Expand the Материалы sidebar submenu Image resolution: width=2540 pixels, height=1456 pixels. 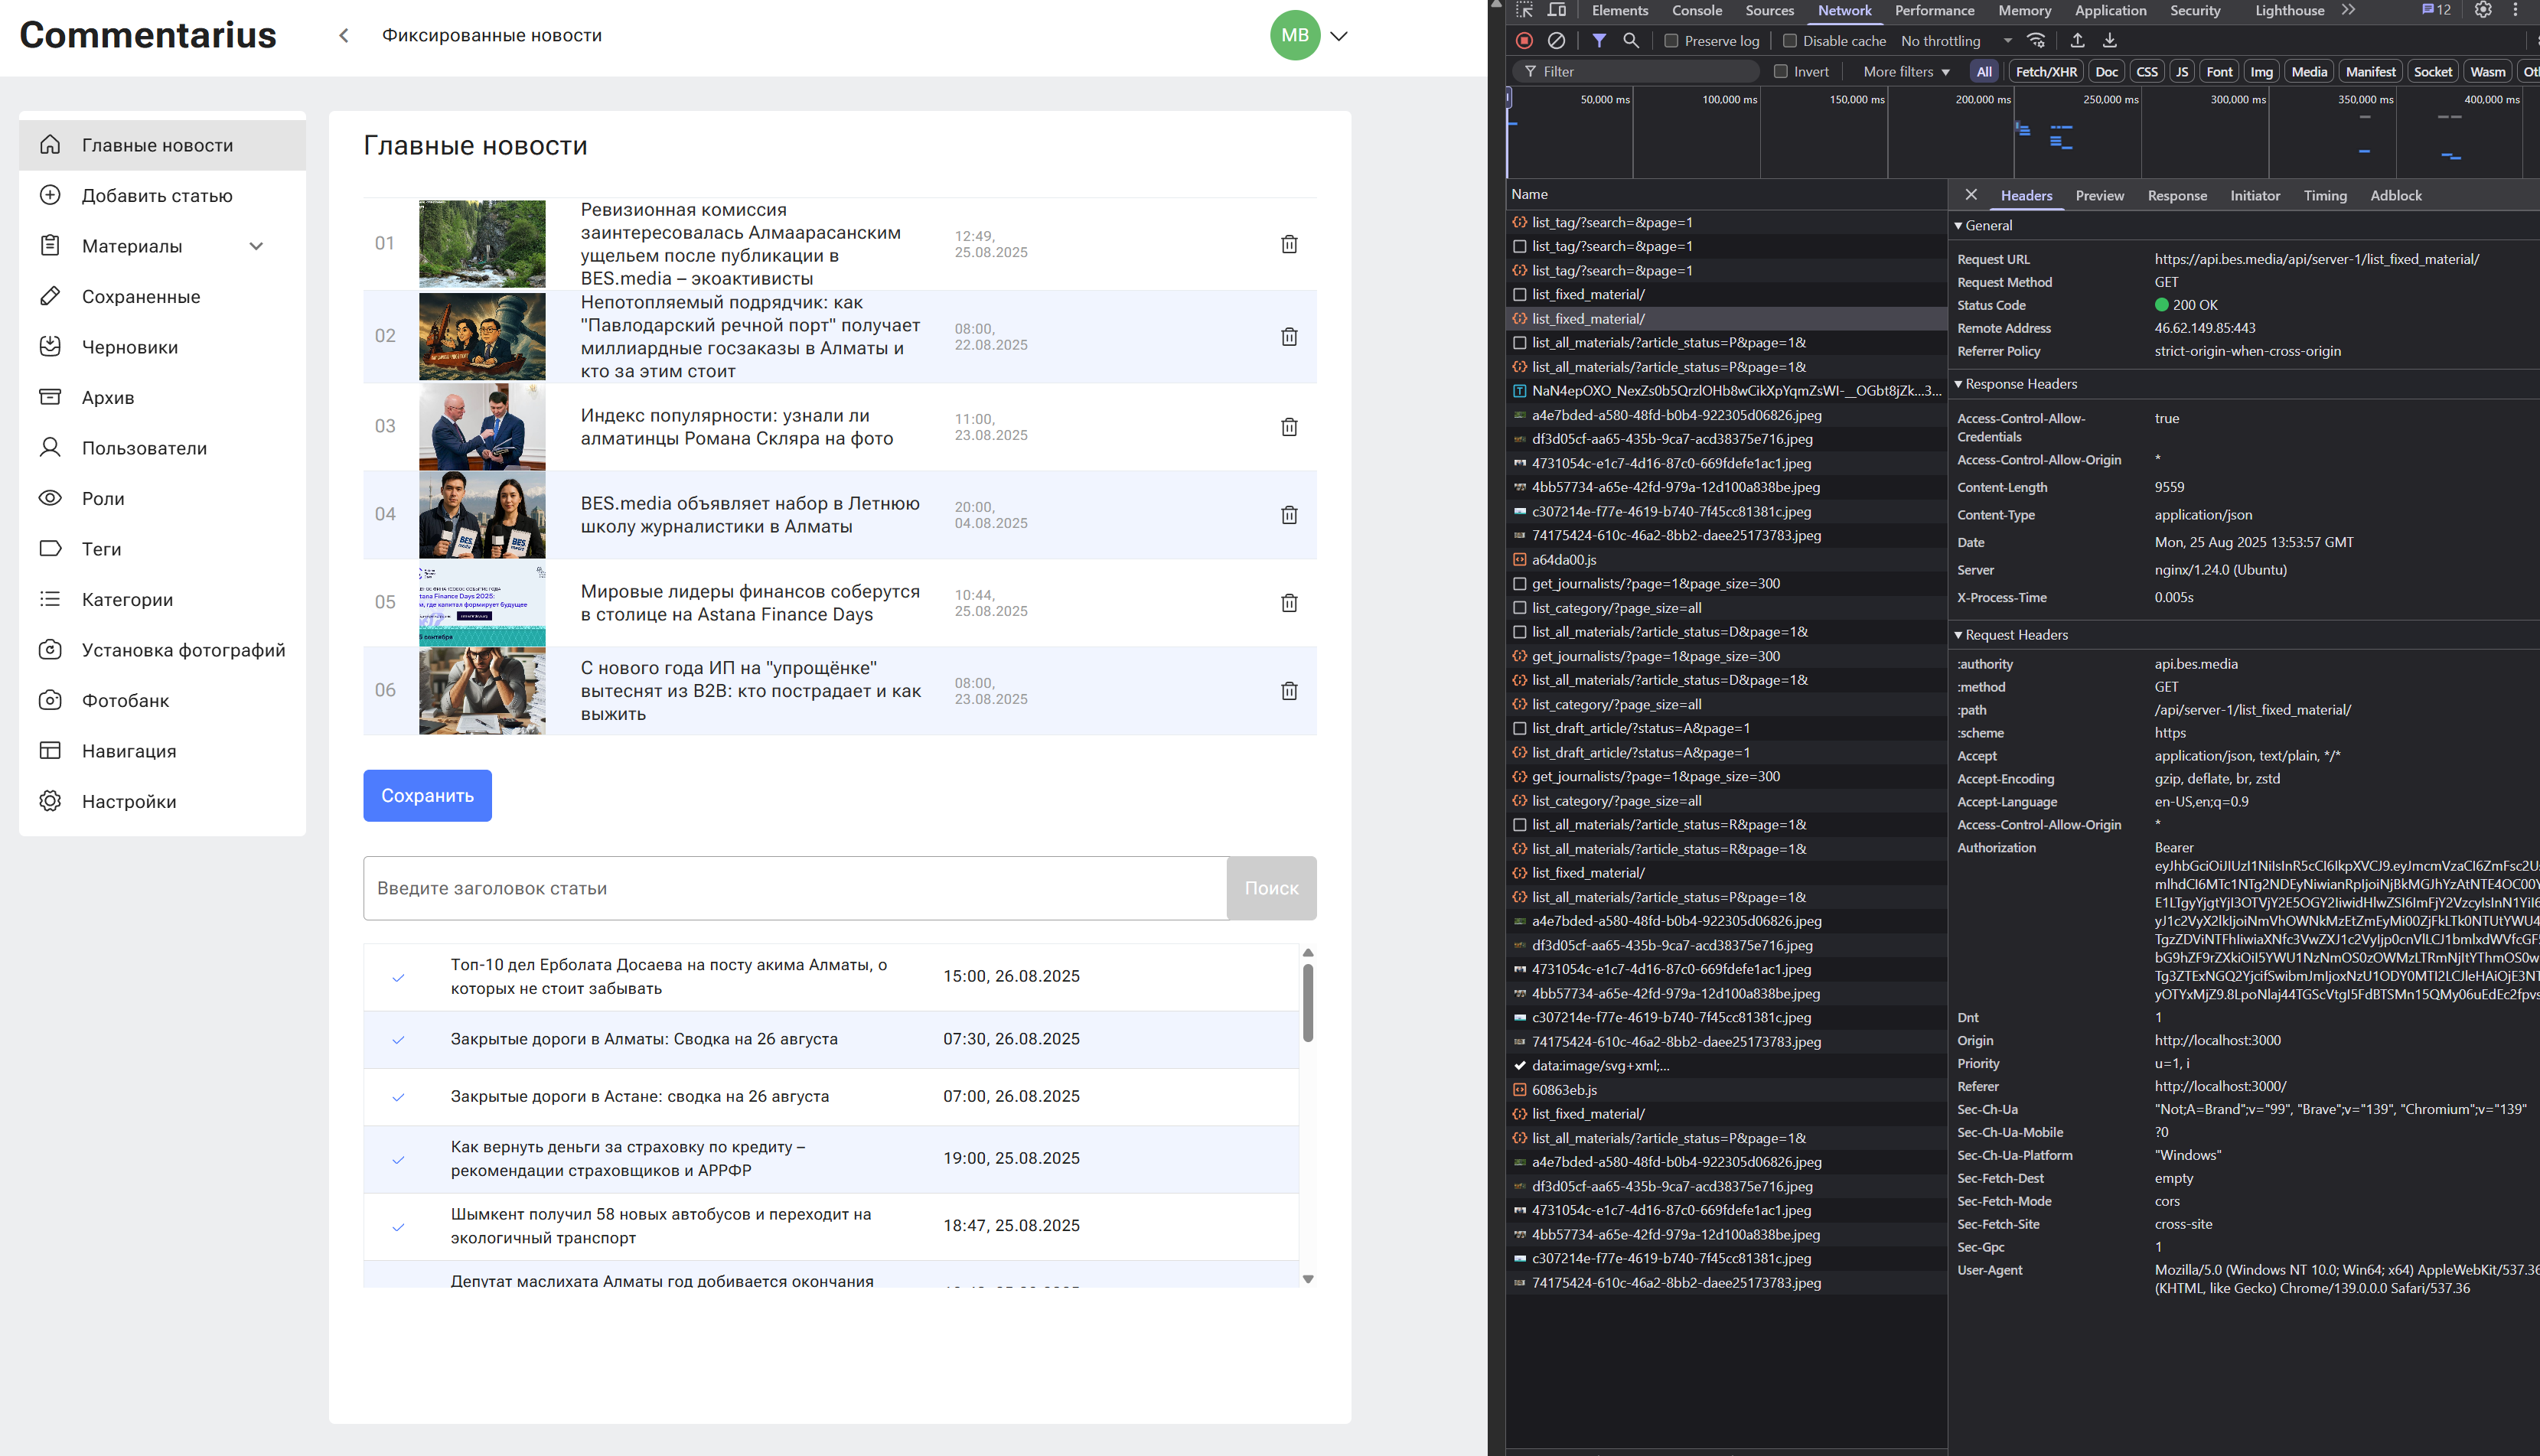click(256, 246)
